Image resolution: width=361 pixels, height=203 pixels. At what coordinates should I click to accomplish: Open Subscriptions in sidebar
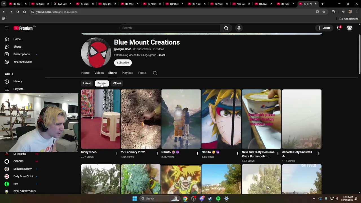21,54
